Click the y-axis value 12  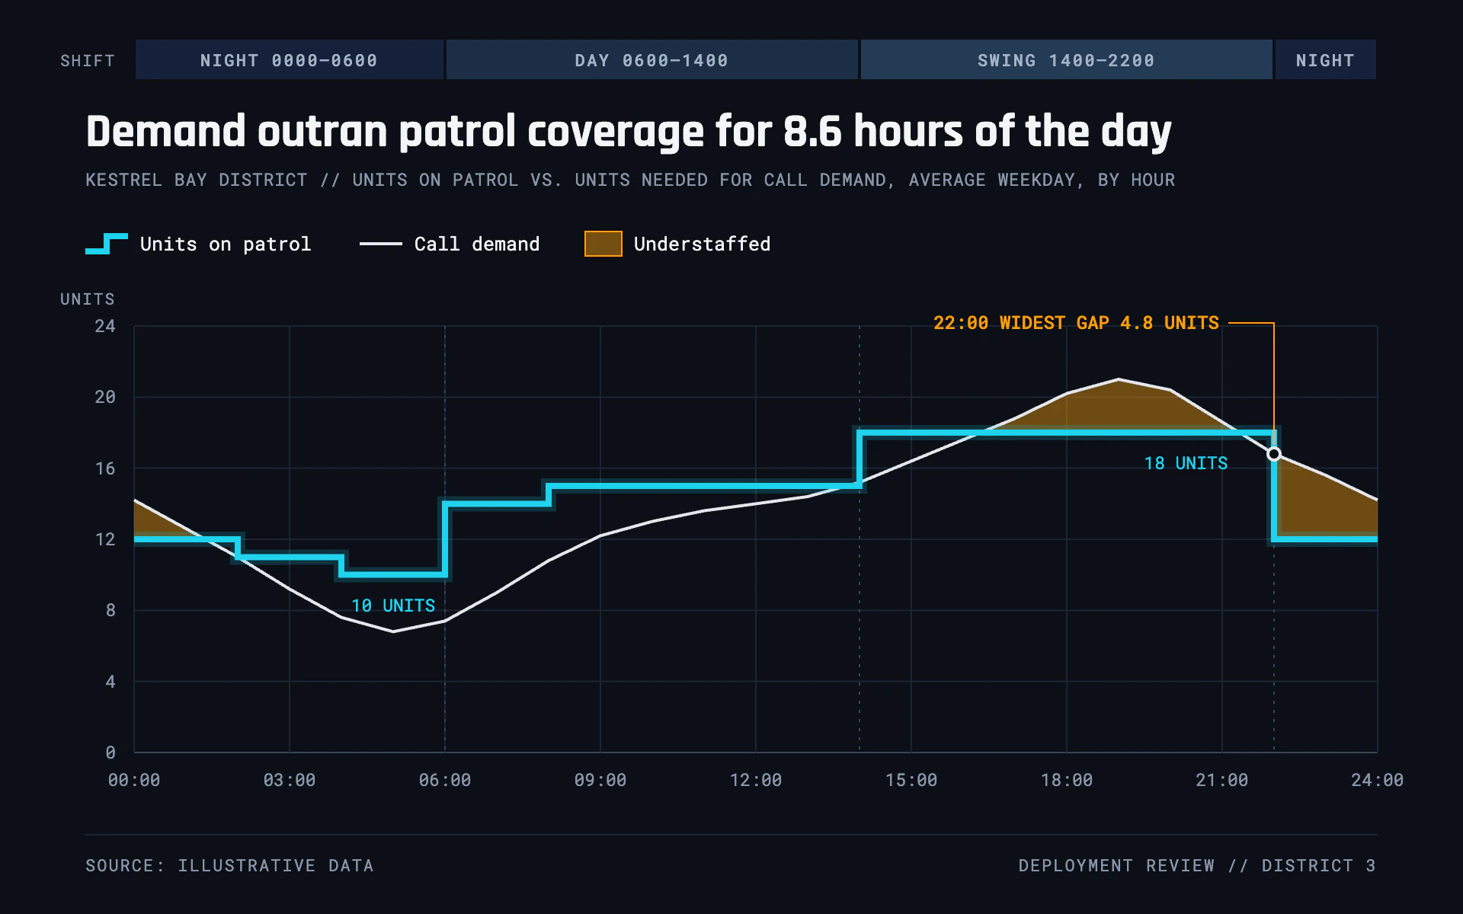click(105, 539)
